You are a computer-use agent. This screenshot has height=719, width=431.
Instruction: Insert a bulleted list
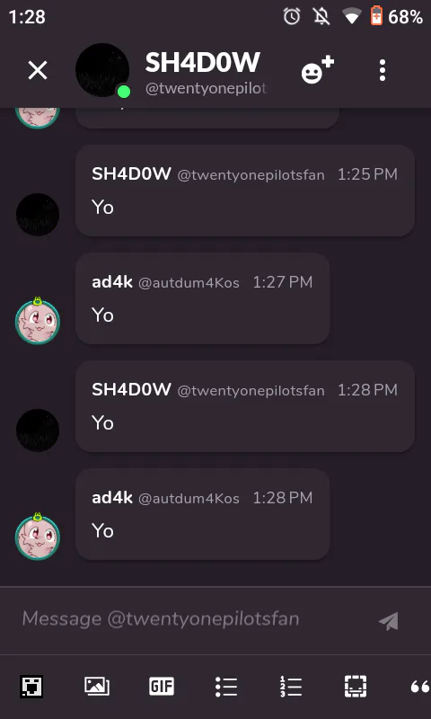(225, 687)
